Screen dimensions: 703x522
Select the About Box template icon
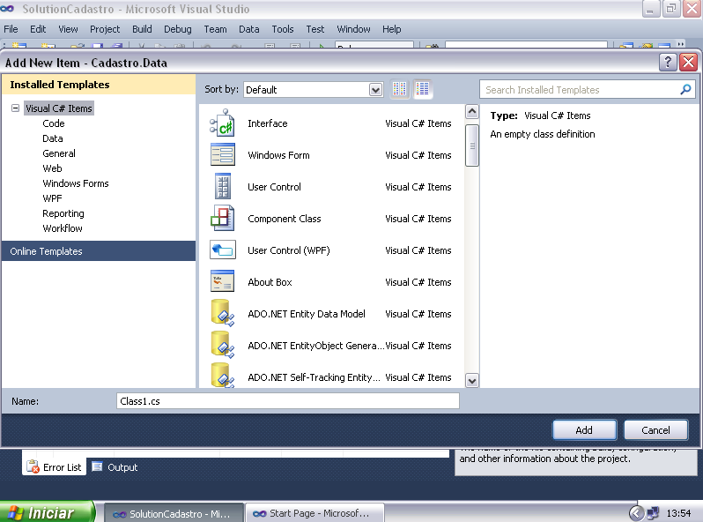[222, 281]
